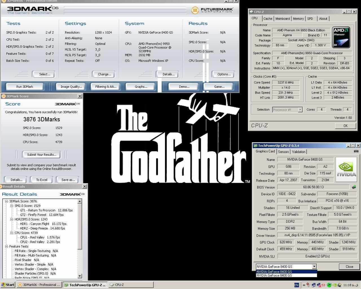This screenshot has height=289, width=361.
Task: Click the NVIDIA settings tray icon
Action: coord(334,285)
